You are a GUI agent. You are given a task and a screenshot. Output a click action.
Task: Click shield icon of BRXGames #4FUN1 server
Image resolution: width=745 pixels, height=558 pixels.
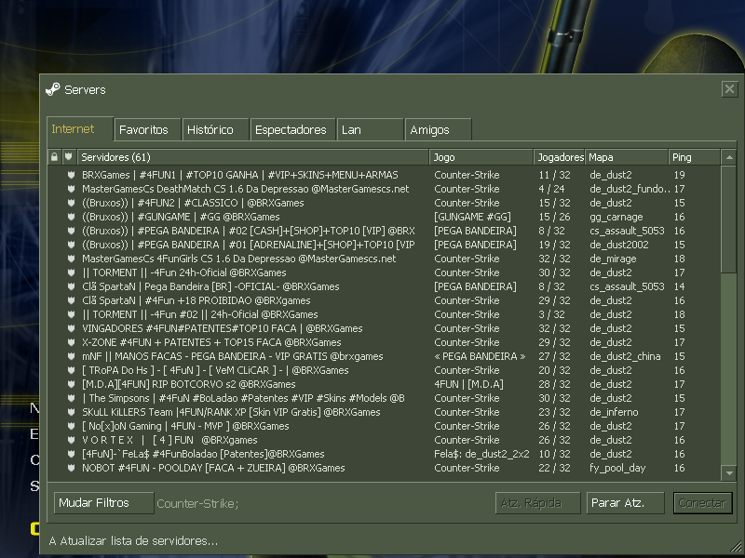coord(72,175)
